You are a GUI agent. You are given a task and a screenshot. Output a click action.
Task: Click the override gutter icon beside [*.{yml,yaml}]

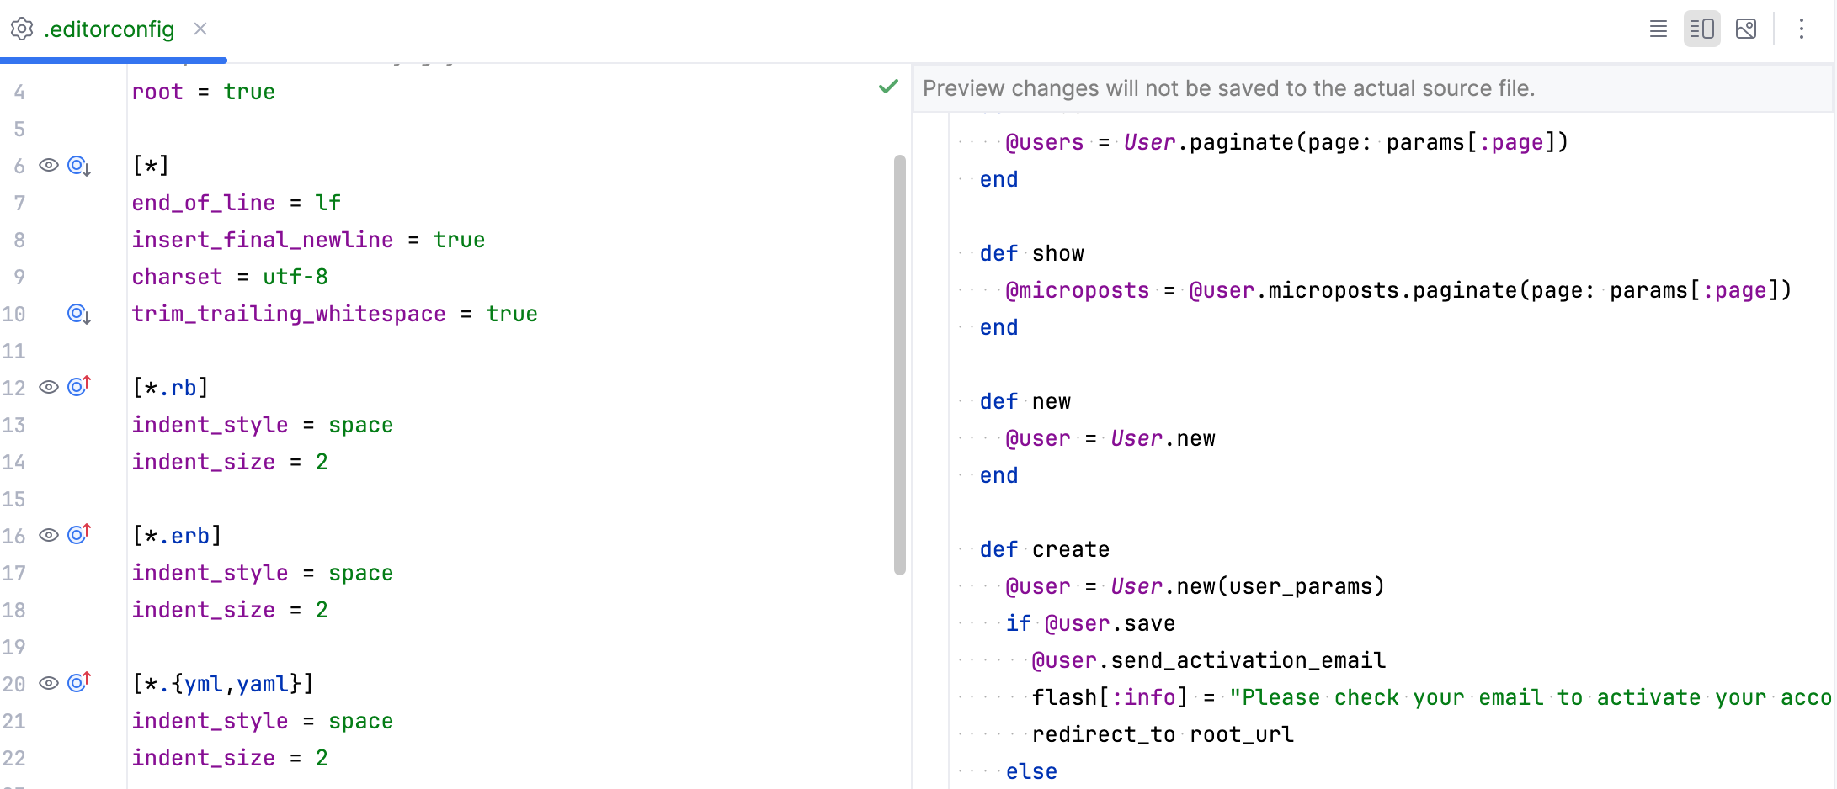(x=77, y=682)
